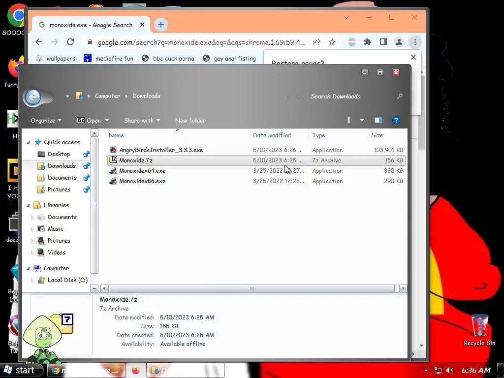
Task: Open Chrome side panel icon
Action: click(x=383, y=42)
